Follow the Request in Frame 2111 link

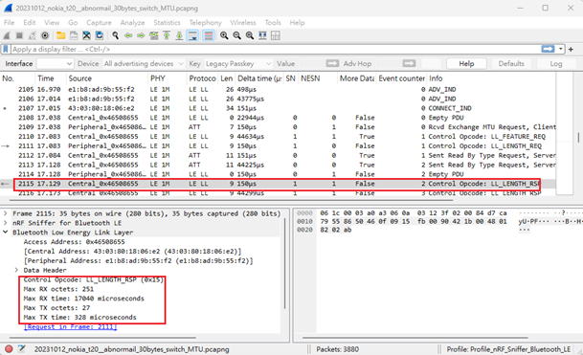point(71,326)
